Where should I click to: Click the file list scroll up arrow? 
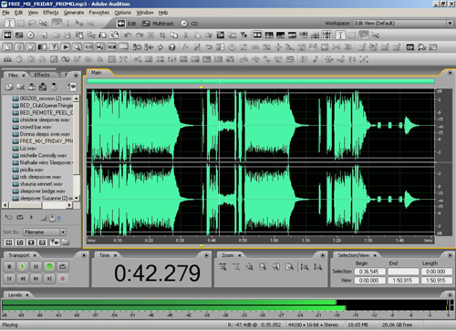pyautogui.click(x=77, y=98)
